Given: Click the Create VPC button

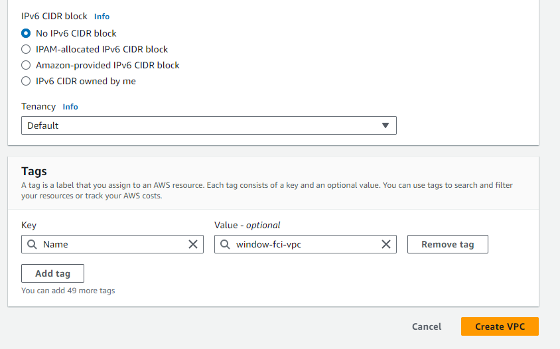Looking at the screenshot, I should (x=500, y=326).
